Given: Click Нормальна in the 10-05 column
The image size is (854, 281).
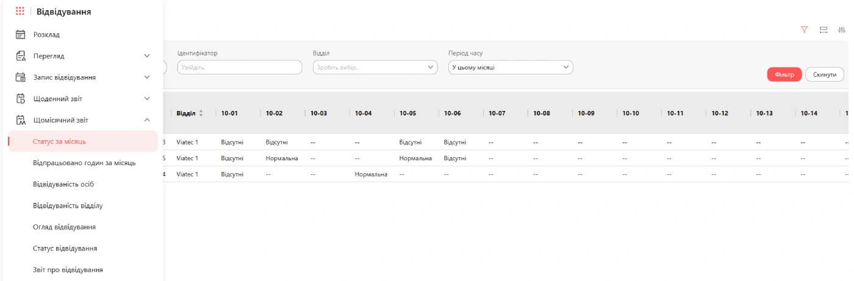Looking at the screenshot, I should [x=415, y=158].
